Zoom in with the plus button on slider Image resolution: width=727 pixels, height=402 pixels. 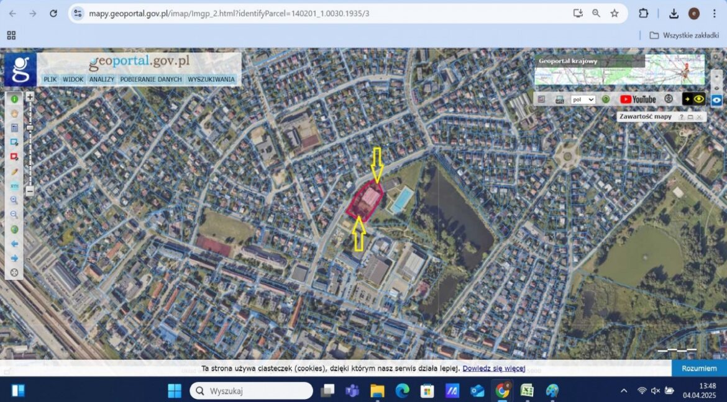pyautogui.click(x=30, y=97)
